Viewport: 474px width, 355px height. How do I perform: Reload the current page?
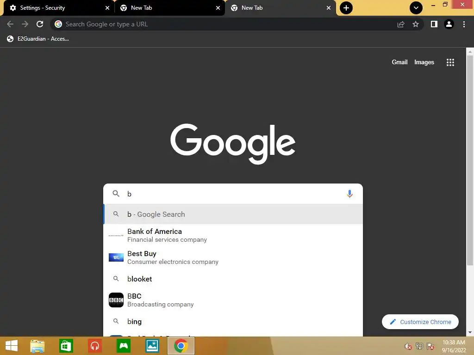point(40,24)
